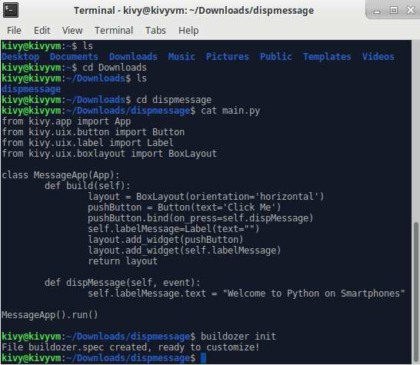Click the Button(text='Click Me') line

coord(185,207)
